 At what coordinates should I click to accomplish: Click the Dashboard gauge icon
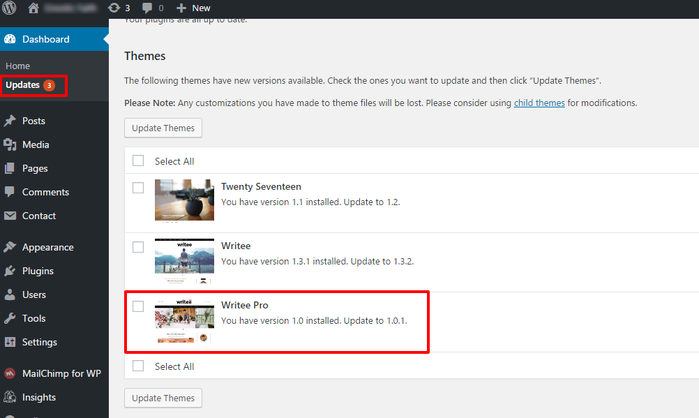[10, 39]
